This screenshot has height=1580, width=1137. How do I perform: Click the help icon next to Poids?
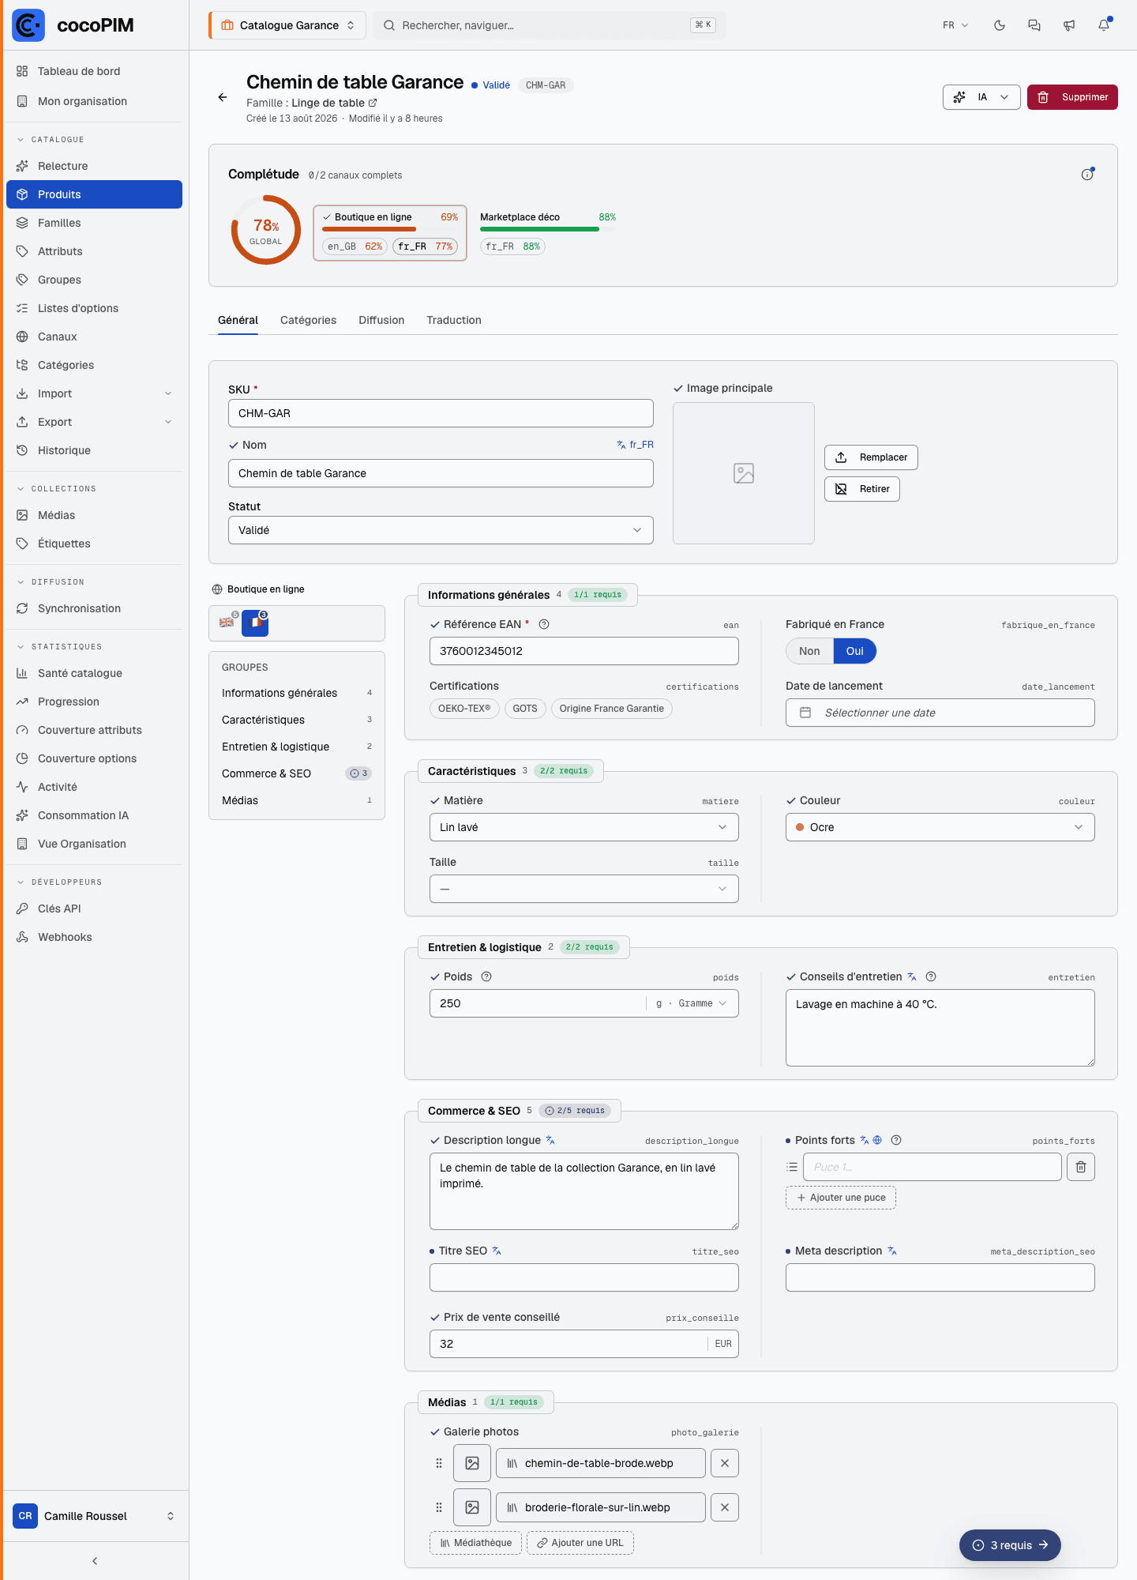pyautogui.click(x=486, y=976)
